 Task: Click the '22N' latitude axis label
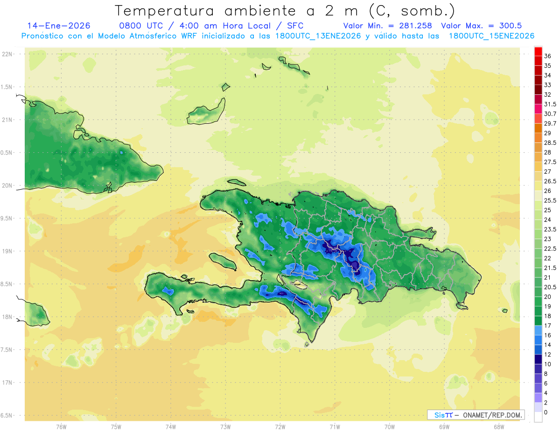(7, 54)
